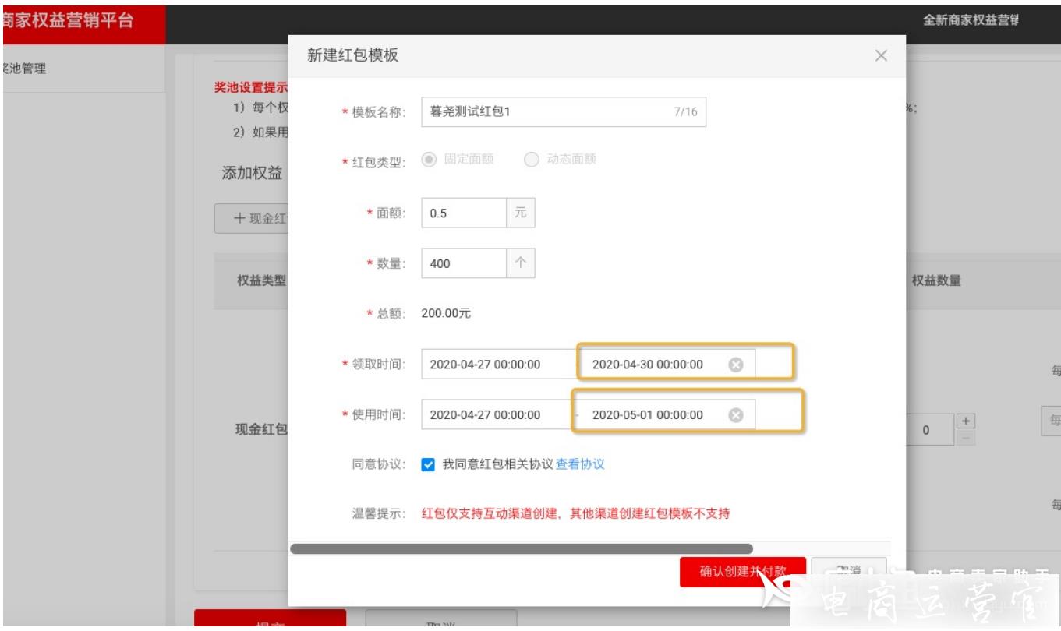The image size is (1061, 631).
Task: Click the 元 unit suffix of 面额
Action: point(521,213)
